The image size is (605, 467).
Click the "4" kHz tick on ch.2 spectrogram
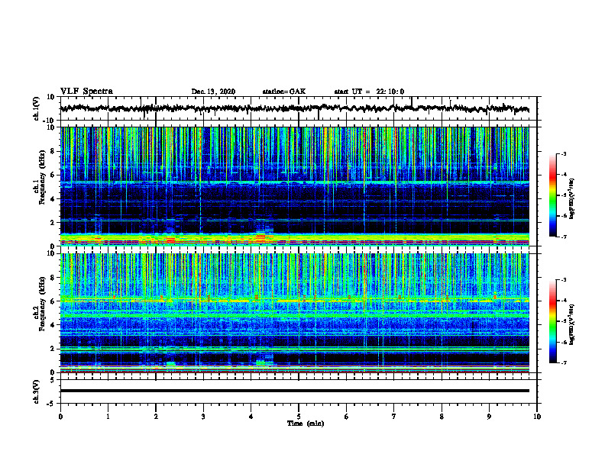click(x=53, y=325)
